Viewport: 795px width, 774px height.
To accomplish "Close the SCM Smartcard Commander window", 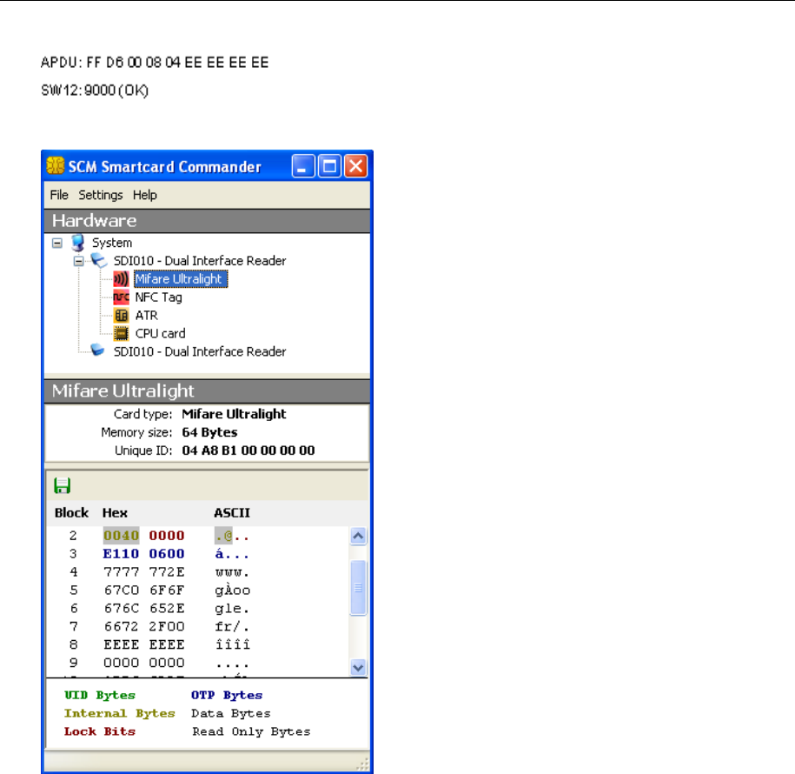I will pos(356,166).
